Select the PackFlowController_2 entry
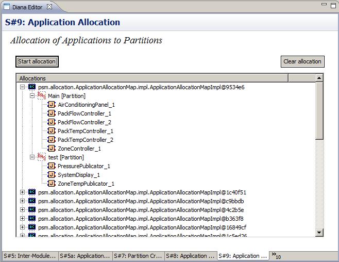 coord(84,122)
